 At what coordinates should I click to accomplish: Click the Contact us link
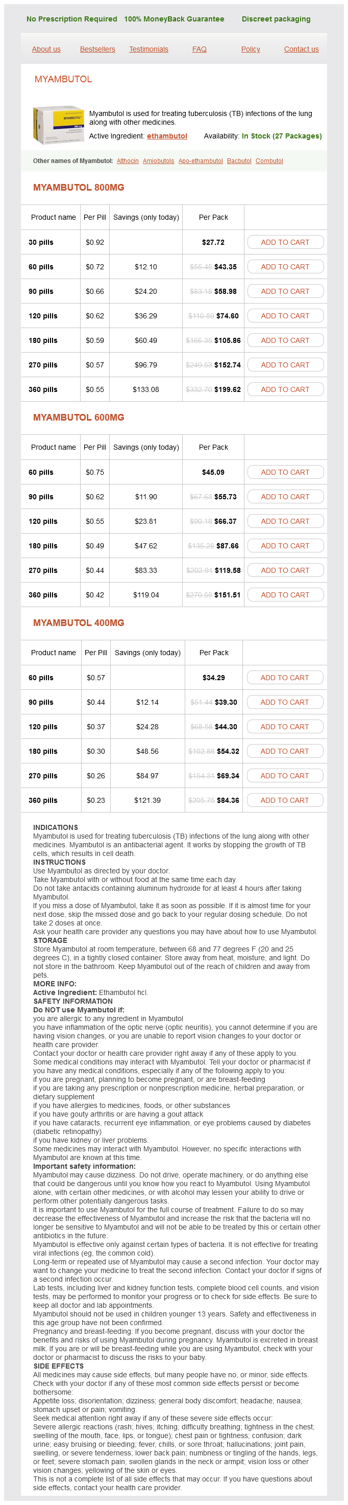301,49
